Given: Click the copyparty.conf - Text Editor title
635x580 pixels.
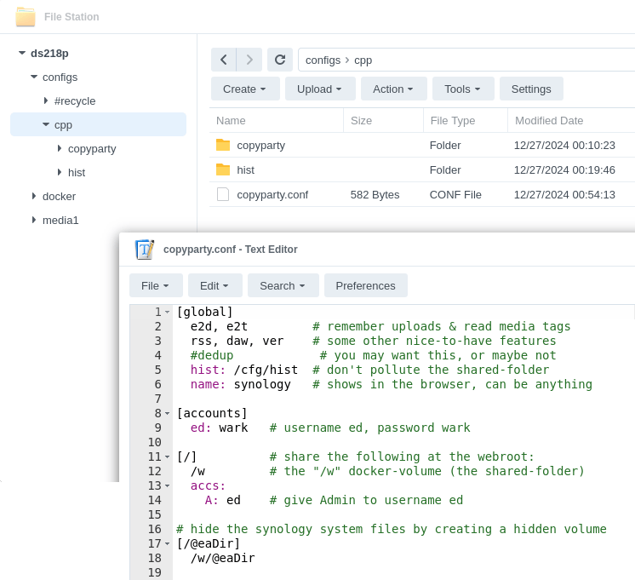Looking at the screenshot, I should coord(231,250).
